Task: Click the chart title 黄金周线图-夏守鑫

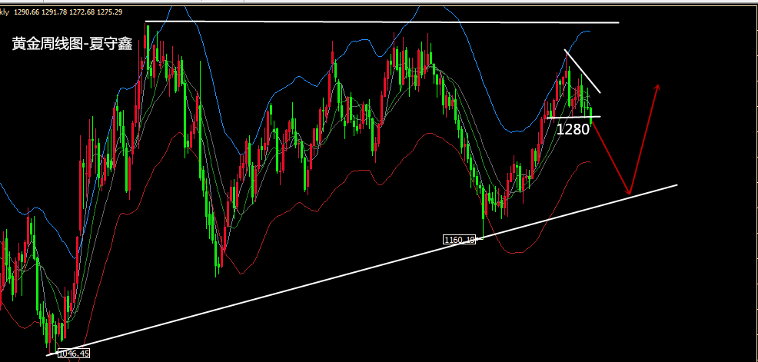Action: 72,45
